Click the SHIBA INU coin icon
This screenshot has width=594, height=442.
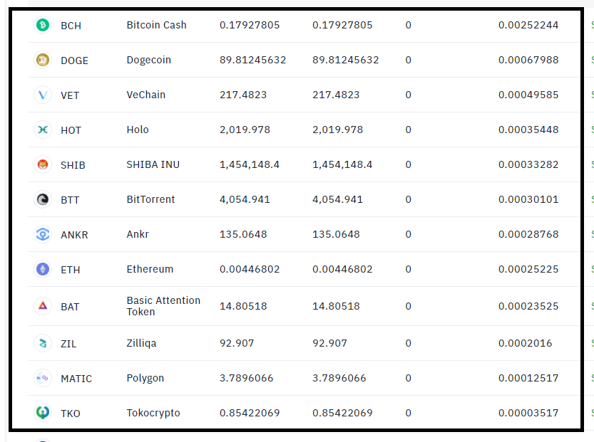coord(43,165)
